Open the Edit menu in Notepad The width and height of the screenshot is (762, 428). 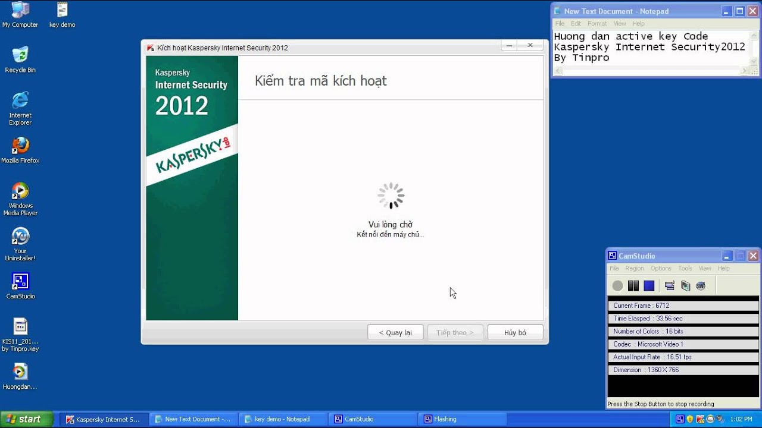point(576,24)
